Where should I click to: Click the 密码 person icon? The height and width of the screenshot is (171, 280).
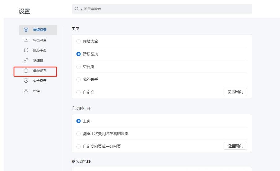[x=26, y=91]
